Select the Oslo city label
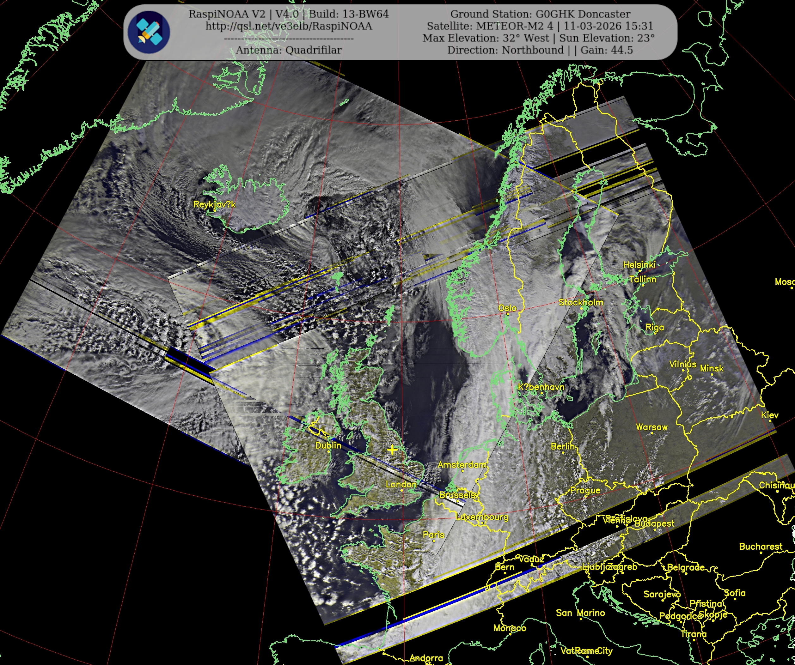Viewport: 795px width, 665px height. point(507,308)
